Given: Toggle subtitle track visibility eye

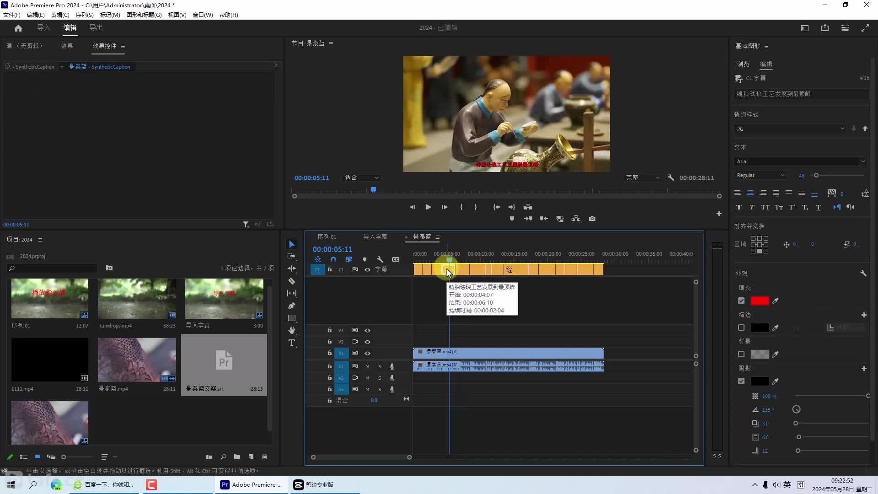Looking at the screenshot, I should click(367, 269).
